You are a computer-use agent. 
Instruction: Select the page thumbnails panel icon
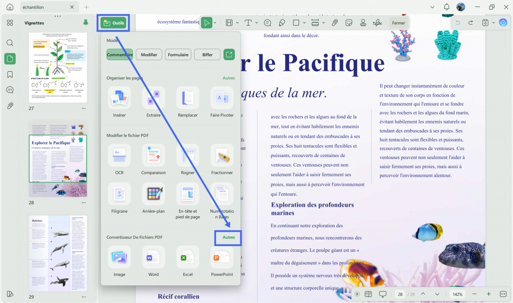(10, 59)
